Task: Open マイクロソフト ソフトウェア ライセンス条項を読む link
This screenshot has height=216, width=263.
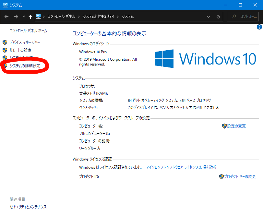Action: [181, 167]
